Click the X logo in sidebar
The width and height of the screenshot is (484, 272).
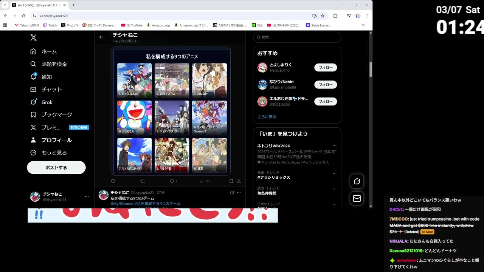click(x=33, y=38)
